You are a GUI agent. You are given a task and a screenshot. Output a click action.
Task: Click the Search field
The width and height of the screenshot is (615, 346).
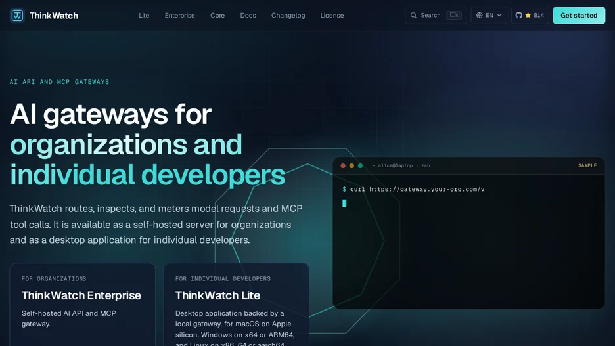(436, 15)
